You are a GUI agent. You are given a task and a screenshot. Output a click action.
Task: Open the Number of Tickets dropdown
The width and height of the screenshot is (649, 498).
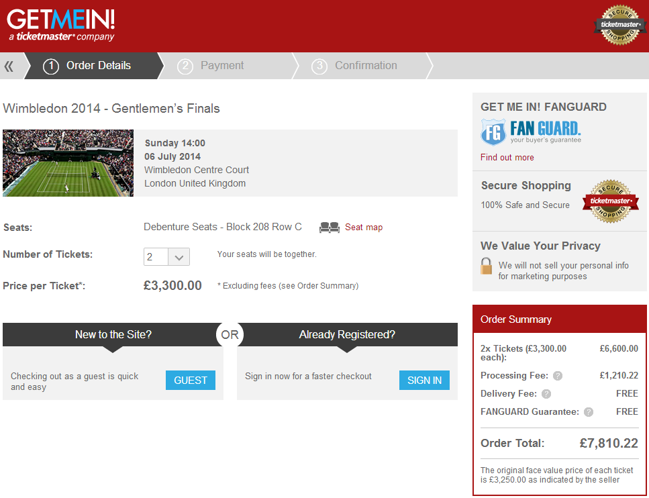coord(167,257)
